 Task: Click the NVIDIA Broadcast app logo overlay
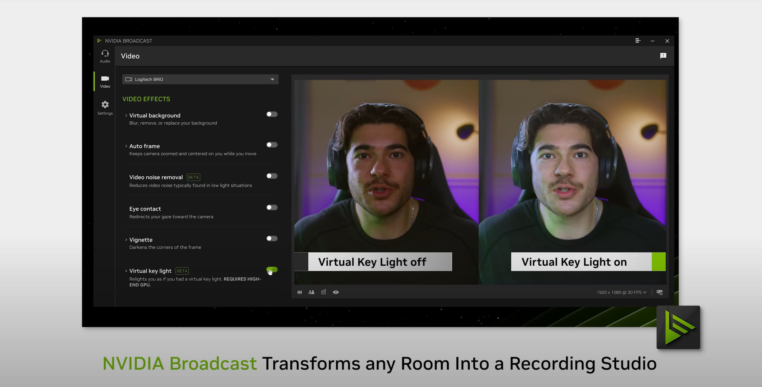tap(678, 328)
